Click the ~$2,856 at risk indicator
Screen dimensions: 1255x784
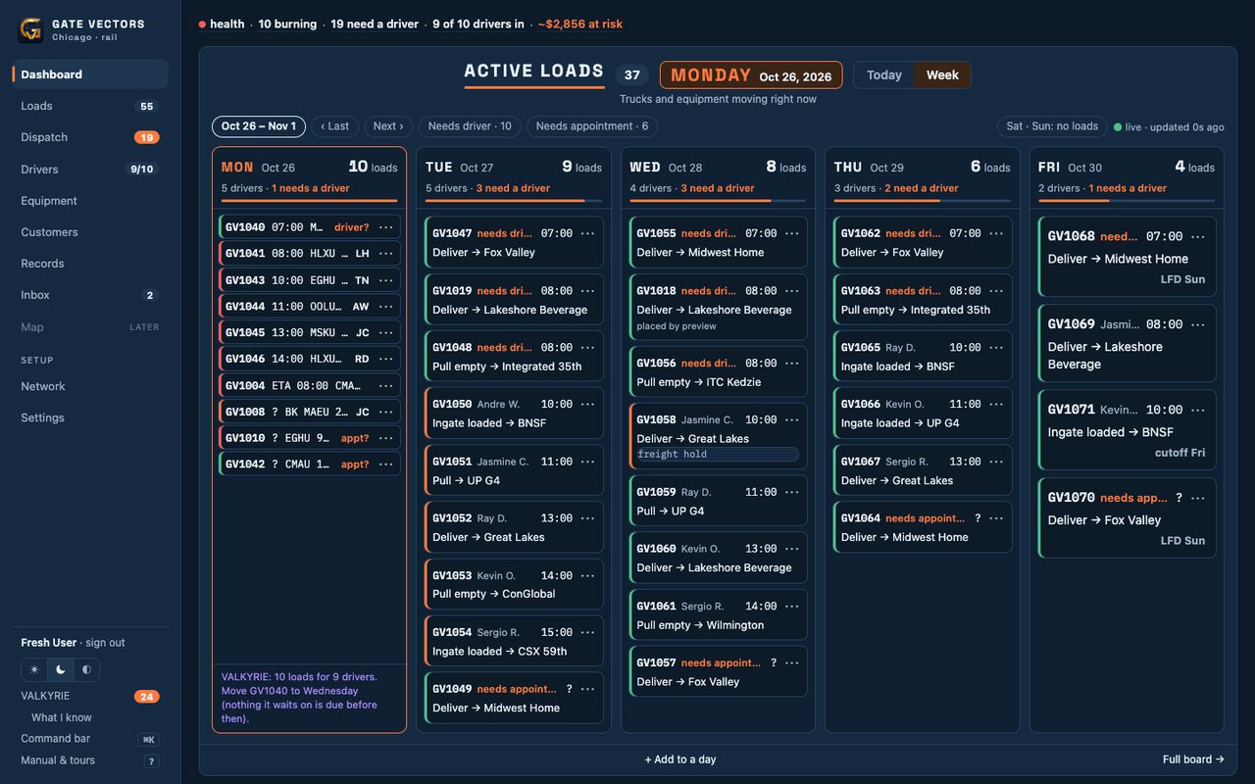[x=580, y=24]
